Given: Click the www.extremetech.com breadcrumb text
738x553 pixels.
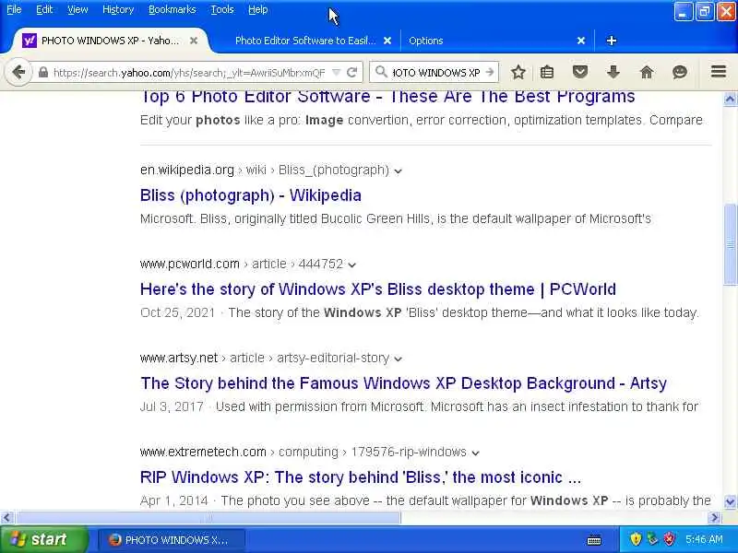Looking at the screenshot, I should point(203,452).
